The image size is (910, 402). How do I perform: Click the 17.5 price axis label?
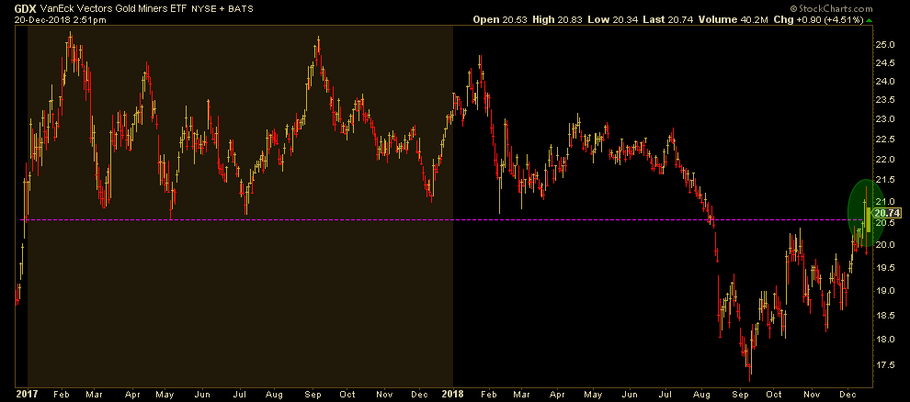[x=884, y=364]
